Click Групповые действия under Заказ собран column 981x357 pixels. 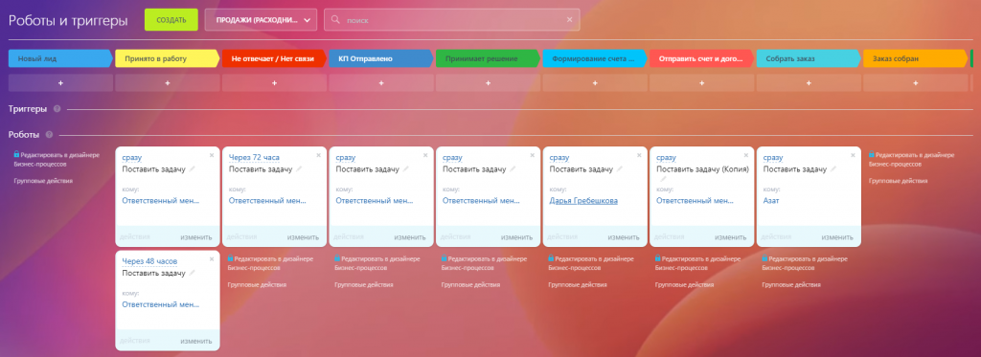click(899, 181)
